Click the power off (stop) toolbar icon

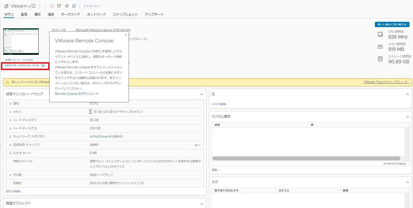52,6
